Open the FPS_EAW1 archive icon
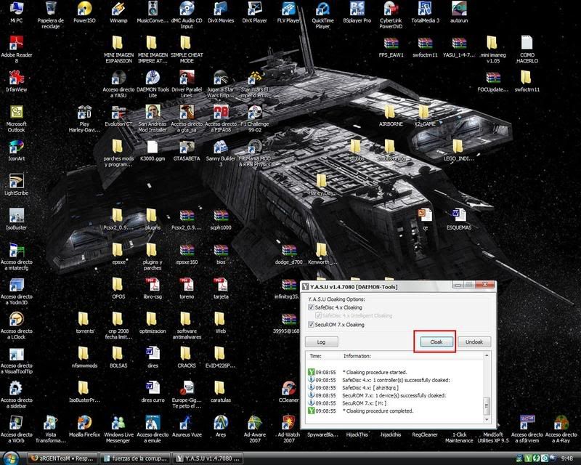 (x=391, y=46)
